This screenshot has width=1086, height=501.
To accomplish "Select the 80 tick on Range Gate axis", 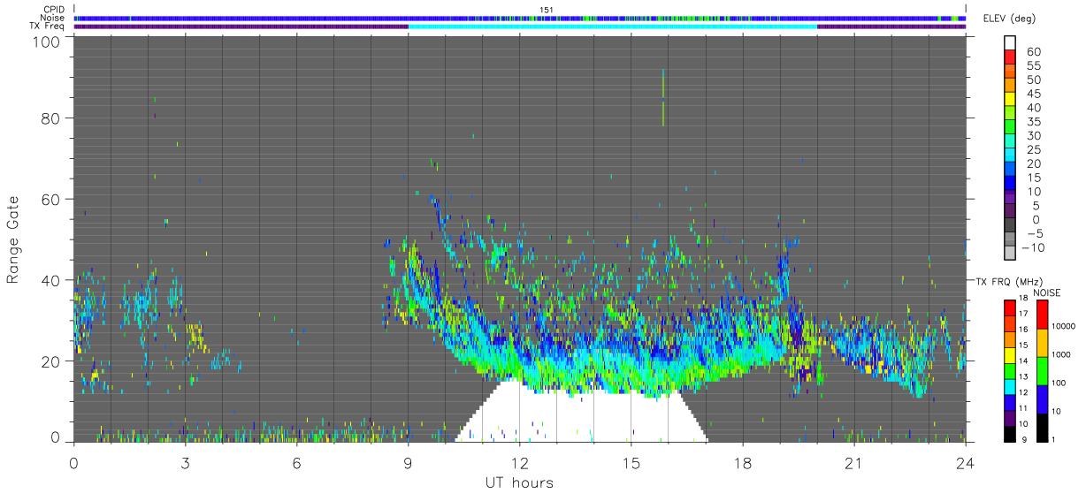I will tap(51, 118).
